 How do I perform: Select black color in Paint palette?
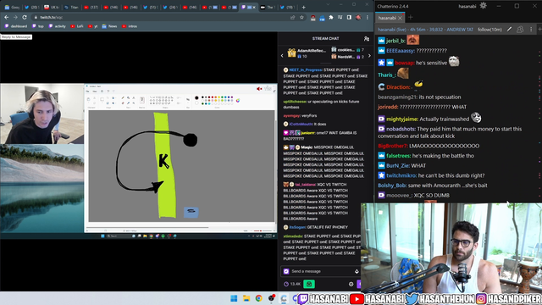click(x=203, y=97)
